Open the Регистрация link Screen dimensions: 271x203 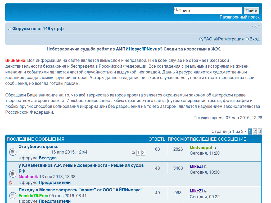point(231,39)
